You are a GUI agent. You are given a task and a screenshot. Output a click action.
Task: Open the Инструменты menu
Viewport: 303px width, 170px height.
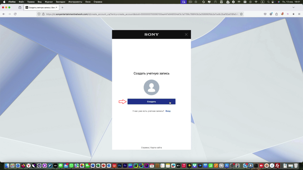point(75,2)
